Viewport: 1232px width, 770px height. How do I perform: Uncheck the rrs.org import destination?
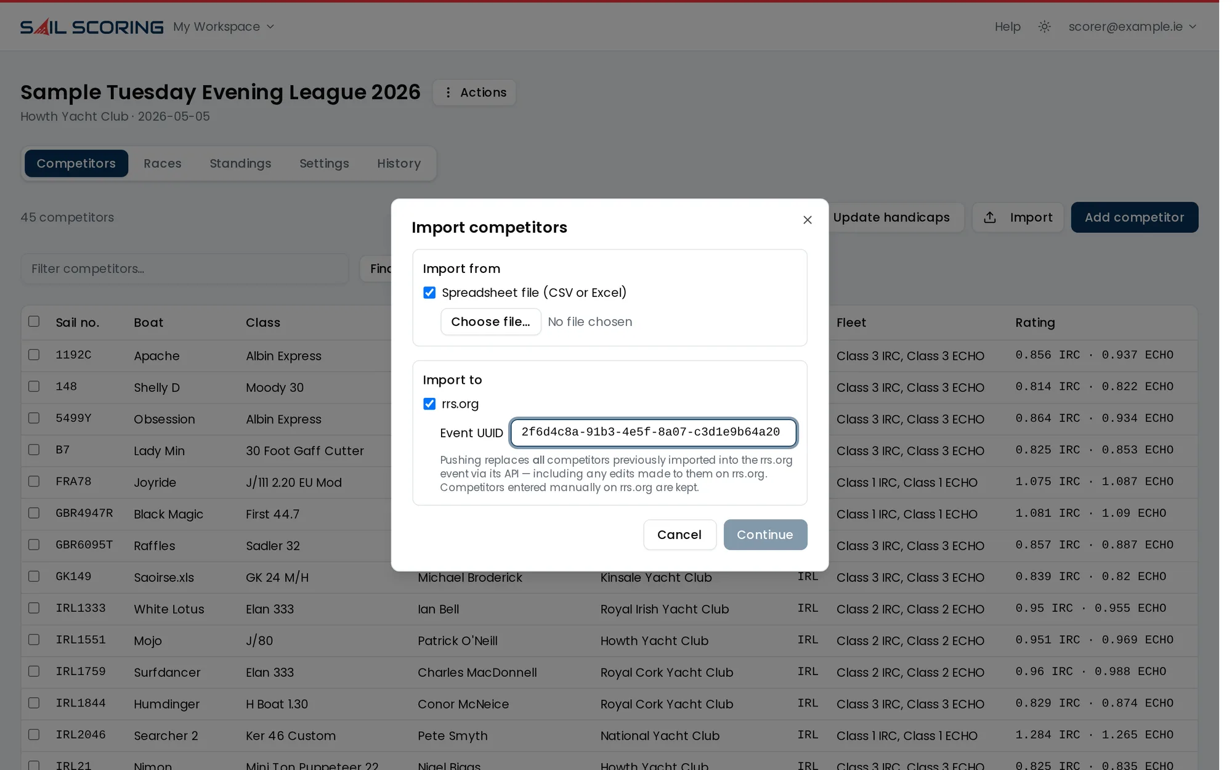(429, 404)
